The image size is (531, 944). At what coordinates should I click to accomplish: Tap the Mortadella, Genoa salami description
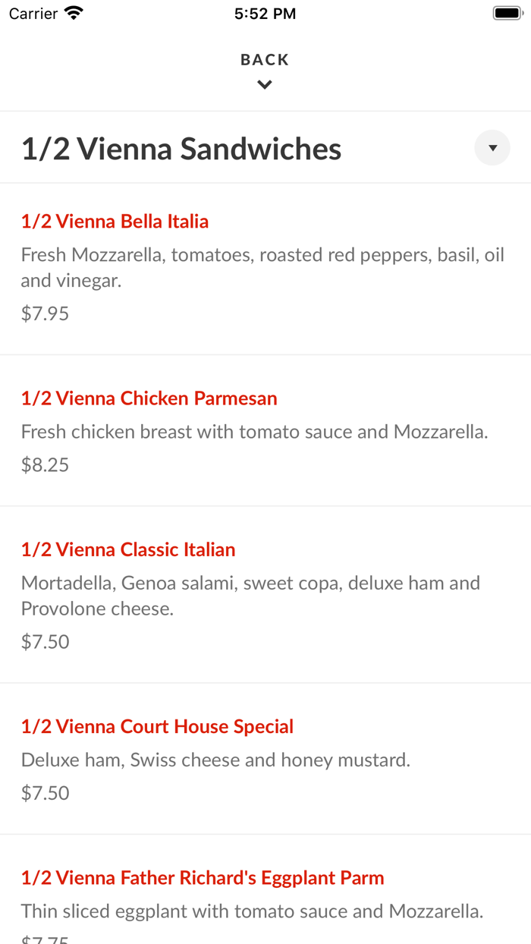click(250, 596)
